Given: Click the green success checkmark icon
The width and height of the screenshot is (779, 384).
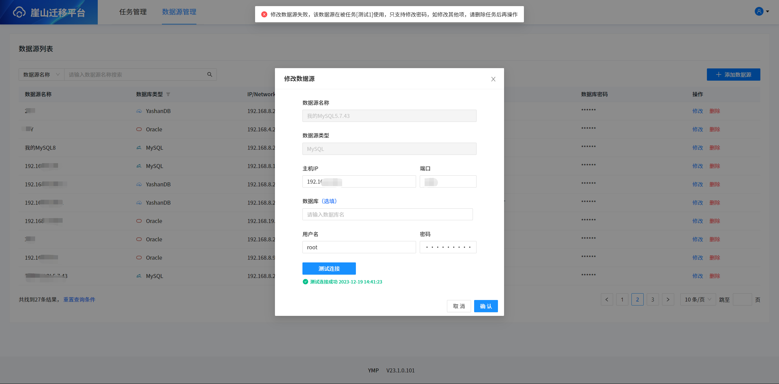Looking at the screenshot, I should pyautogui.click(x=305, y=282).
